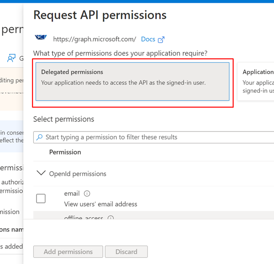Select the Delegated permissions option
274x264 pixels.
132,81
